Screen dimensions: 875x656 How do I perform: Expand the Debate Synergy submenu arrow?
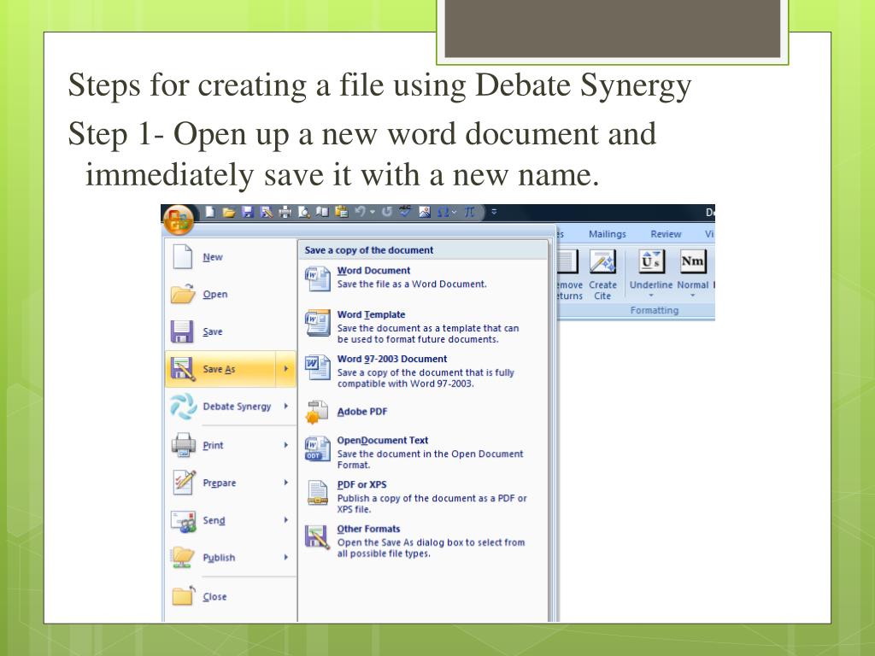click(x=285, y=406)
